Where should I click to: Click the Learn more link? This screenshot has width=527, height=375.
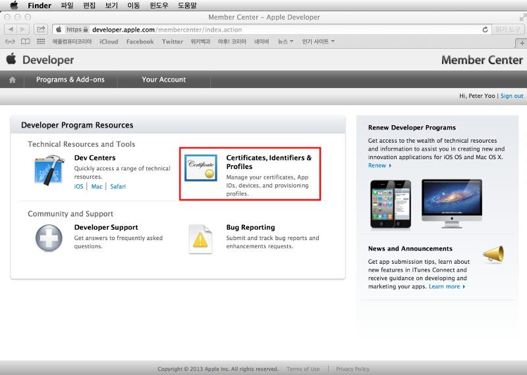(x=447, y=287)
